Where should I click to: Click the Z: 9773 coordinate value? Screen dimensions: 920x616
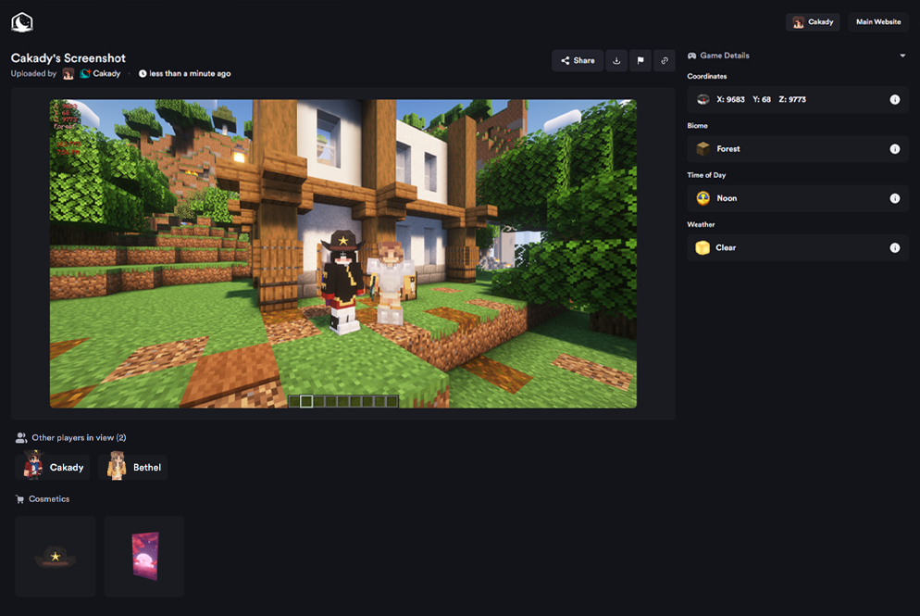[x=792, y=99]
